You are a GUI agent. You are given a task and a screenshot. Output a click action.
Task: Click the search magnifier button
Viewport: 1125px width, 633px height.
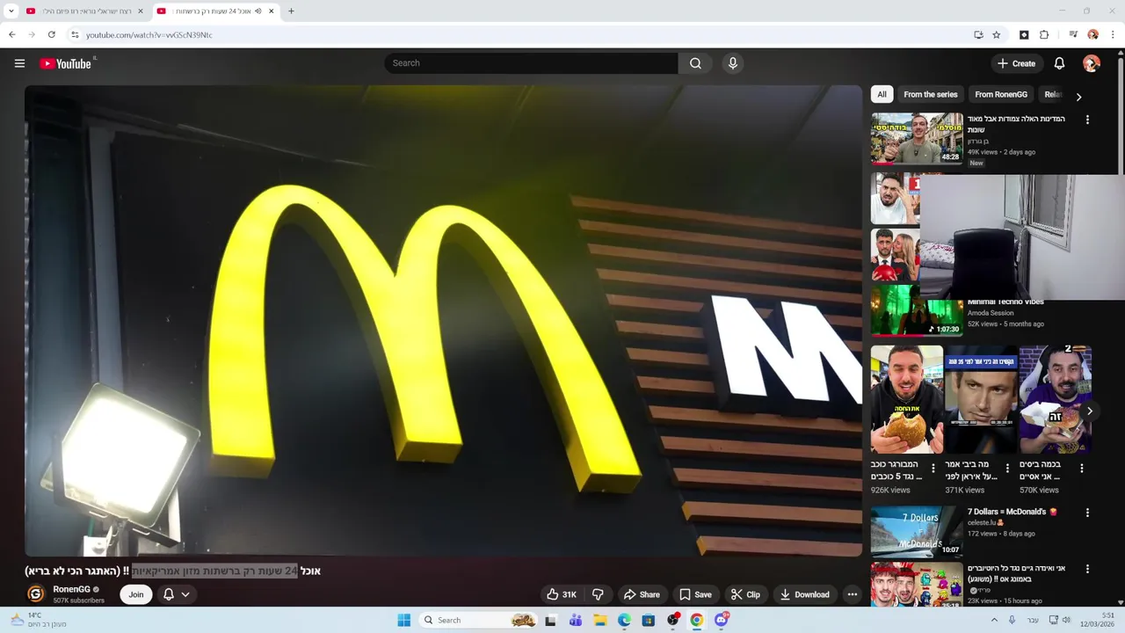click(695, 63)
